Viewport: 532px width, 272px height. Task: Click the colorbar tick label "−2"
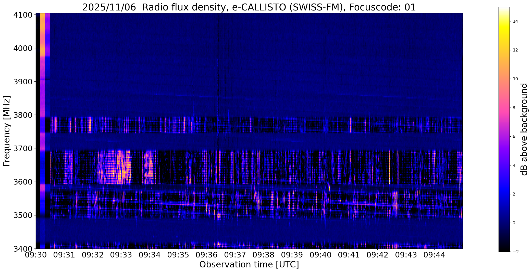click(x=515, y=252)
